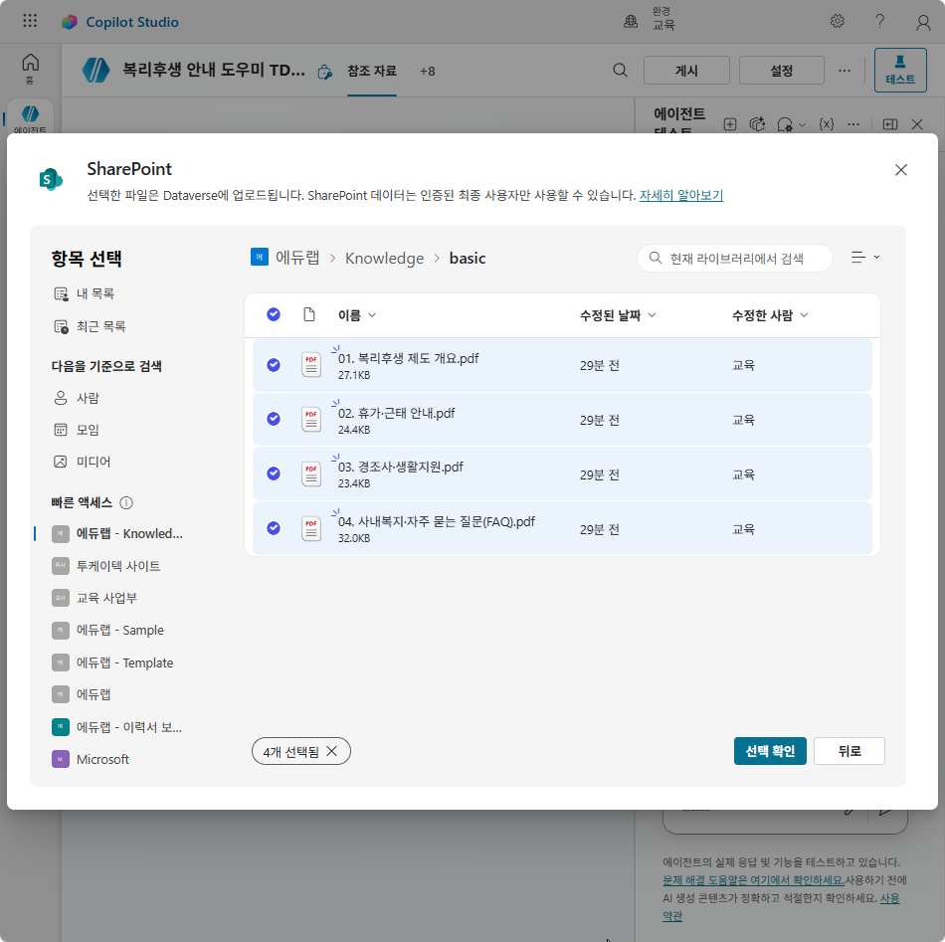Image resolution: width=945 pixels, height=942 pixels.
Task: Click the new conversation plus icon in test panel
Action: click(x=730, y=124)
